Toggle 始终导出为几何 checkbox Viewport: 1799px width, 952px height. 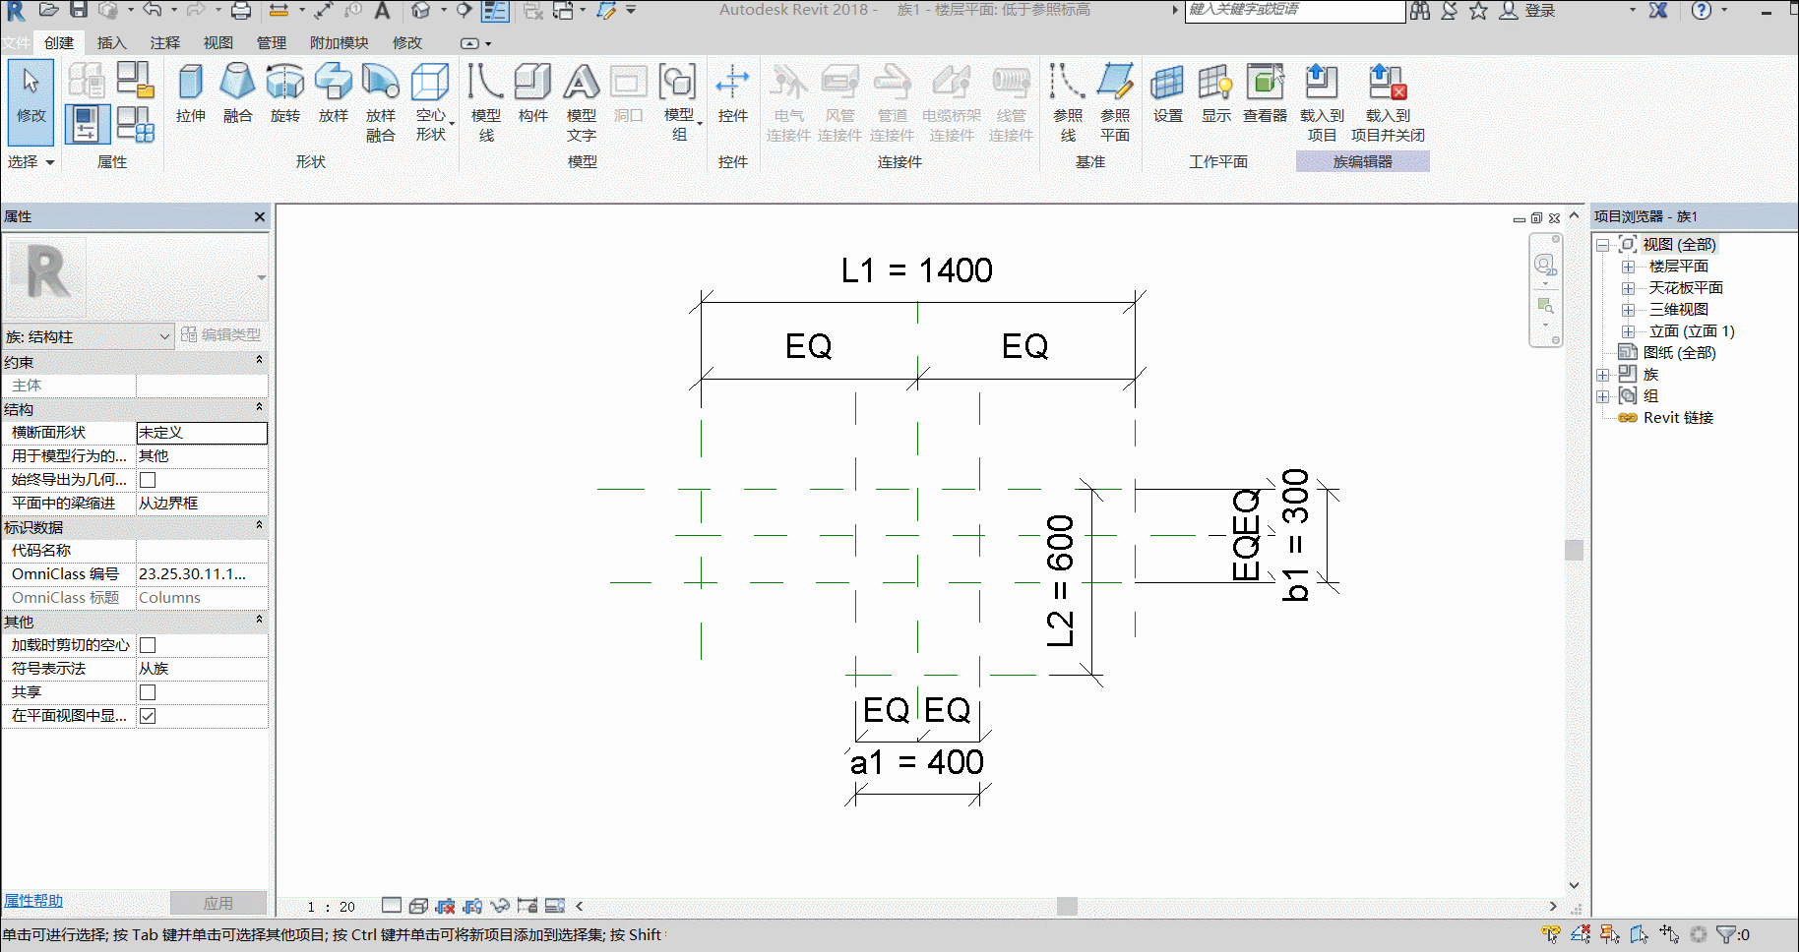coord(148,480)
